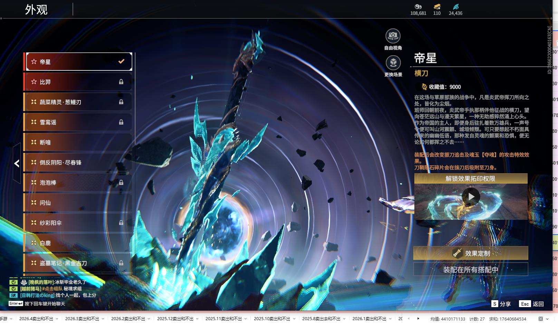
Task: Click #点击组队 link in the chat
Action: click(52, 288)
